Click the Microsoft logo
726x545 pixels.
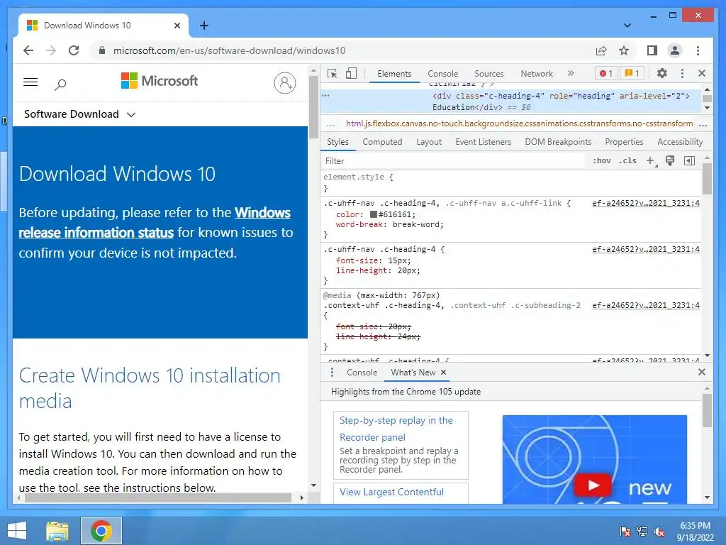(x=159, y=81)
